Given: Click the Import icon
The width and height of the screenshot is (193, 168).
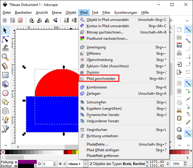Looking at the screenshot, I should coord(179,64).
